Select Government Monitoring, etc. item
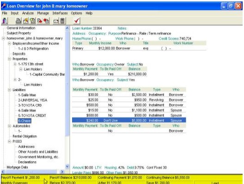The height and width of the screenshot is (184, 244). pos(38,157)
